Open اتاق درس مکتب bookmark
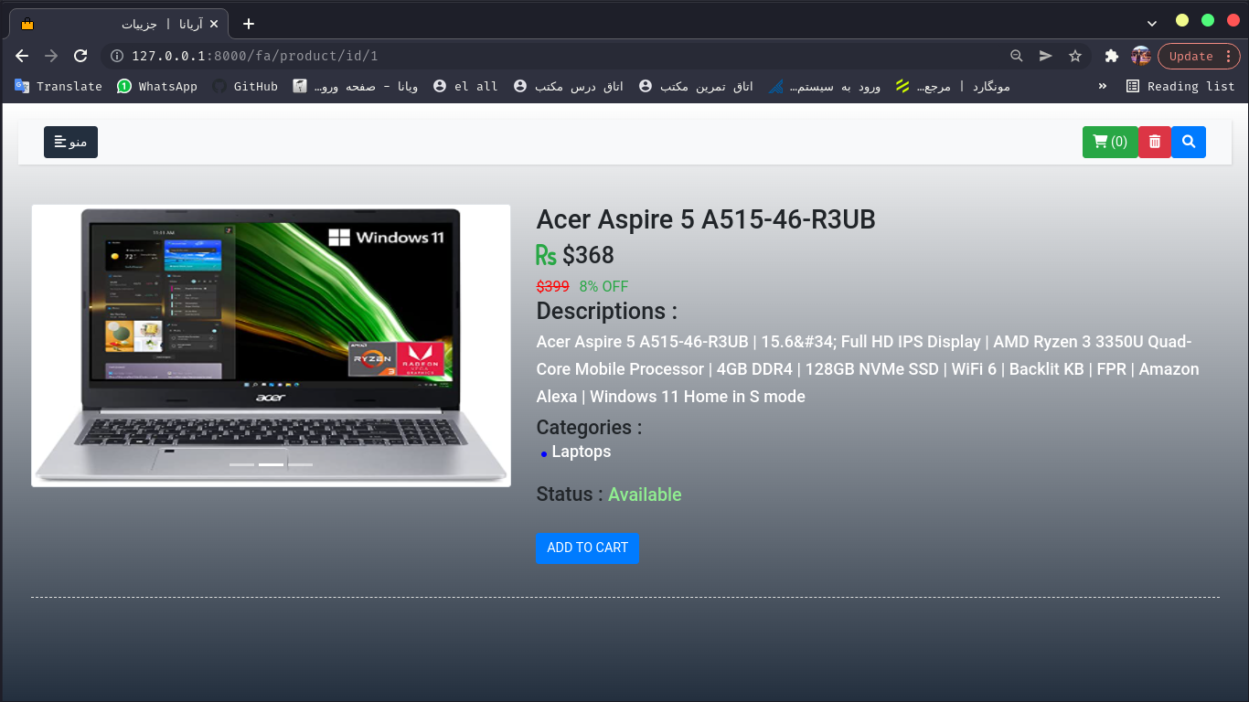This screenshot has height=702, width=1249. 568,86
